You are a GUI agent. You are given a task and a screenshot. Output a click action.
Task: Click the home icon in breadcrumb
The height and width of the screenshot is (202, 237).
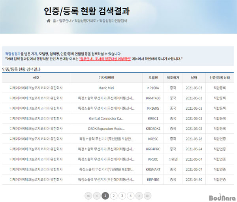click(x=49, y=21)
